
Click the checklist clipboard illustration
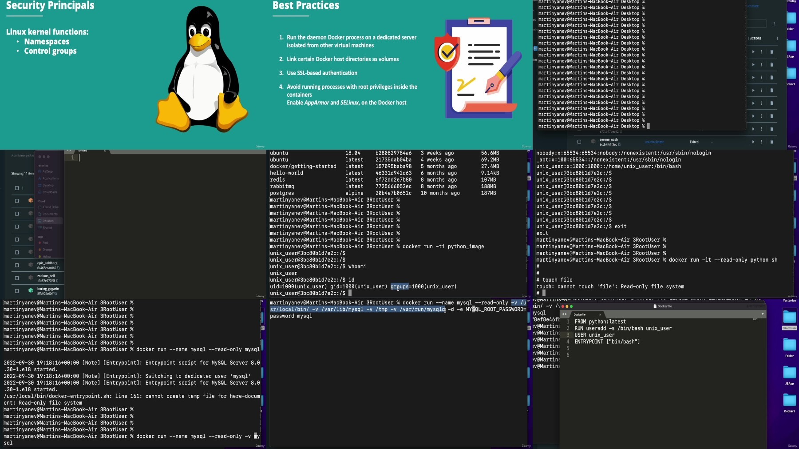pos(478,68)
